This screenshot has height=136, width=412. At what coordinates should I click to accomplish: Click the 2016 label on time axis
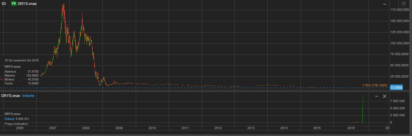(x=351, y=128)
